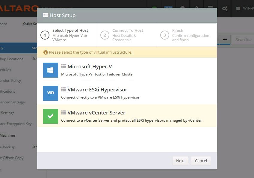Open Offsite Copy in the background sidebar

(x=12, y=158)
